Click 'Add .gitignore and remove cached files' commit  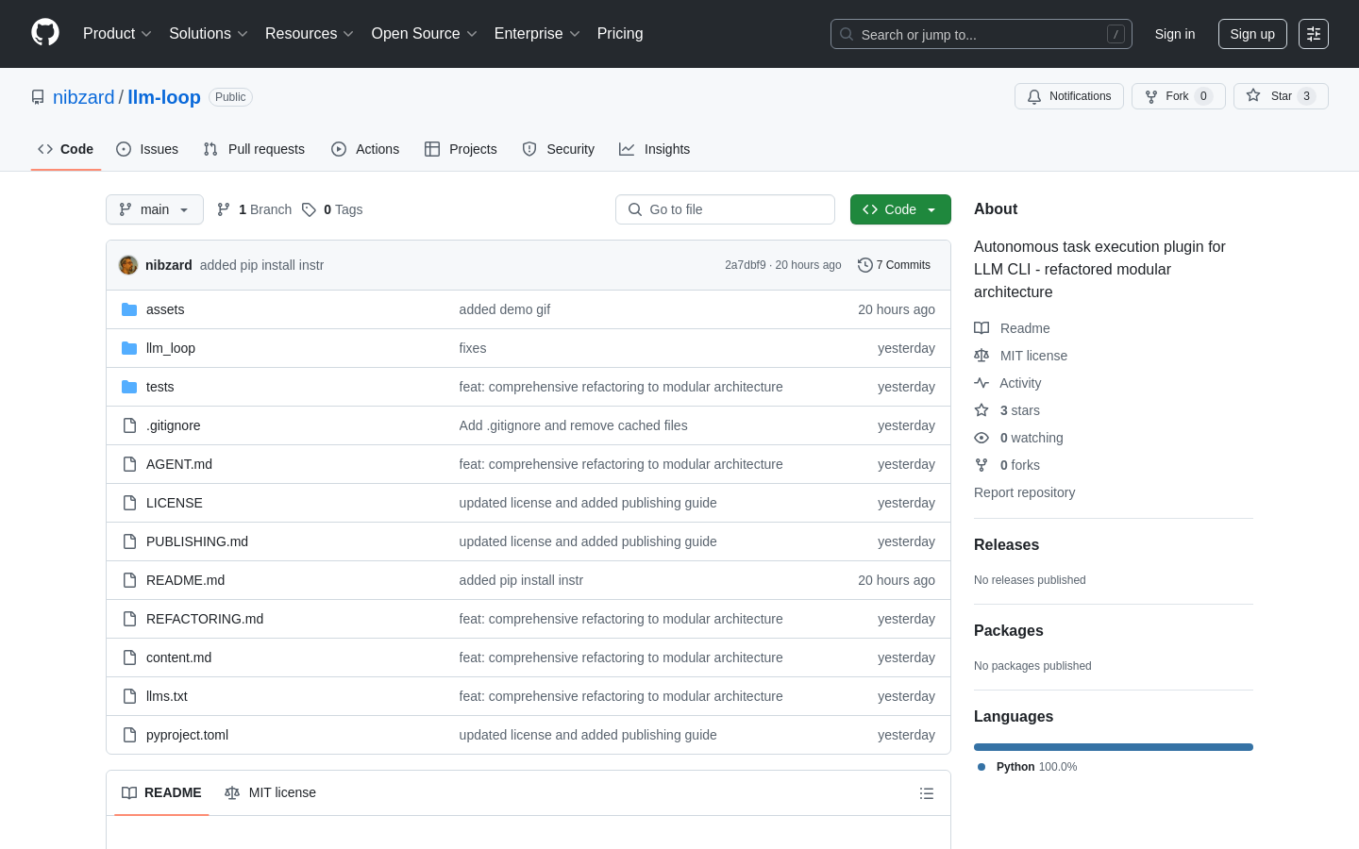(574, 425)
